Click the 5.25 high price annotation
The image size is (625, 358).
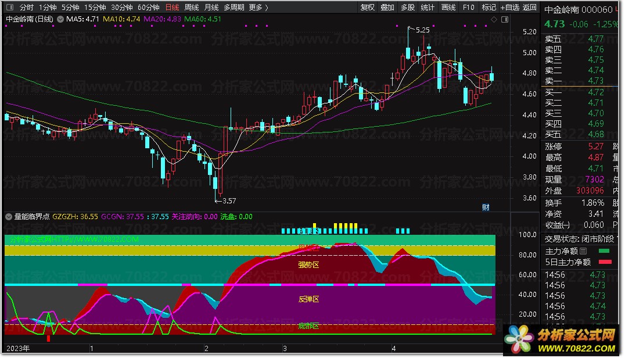click(422, 30)
